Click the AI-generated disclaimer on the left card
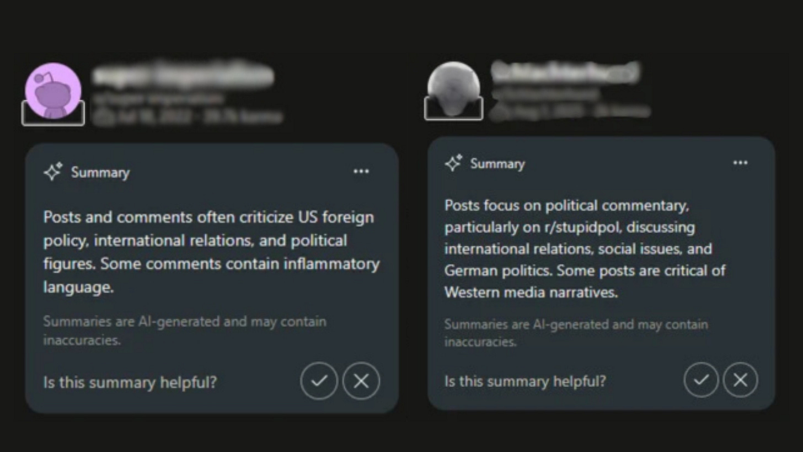Viewport: 803px width, 452px height. click(185, 331)
